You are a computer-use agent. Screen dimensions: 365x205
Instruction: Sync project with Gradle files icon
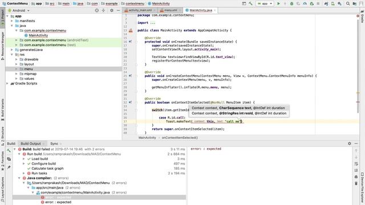tap(326, 3)
